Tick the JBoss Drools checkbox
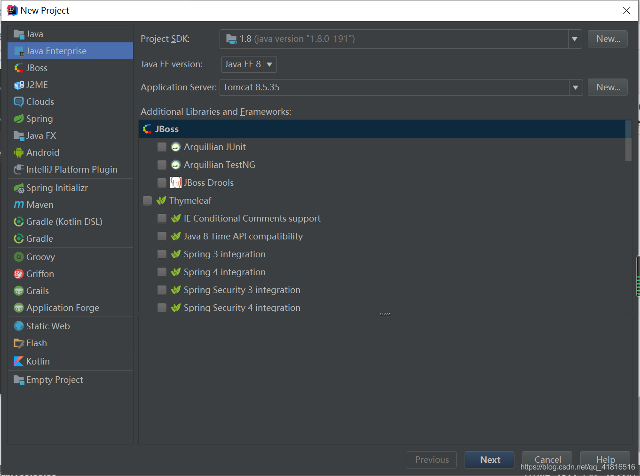 [x=162, y=182]
